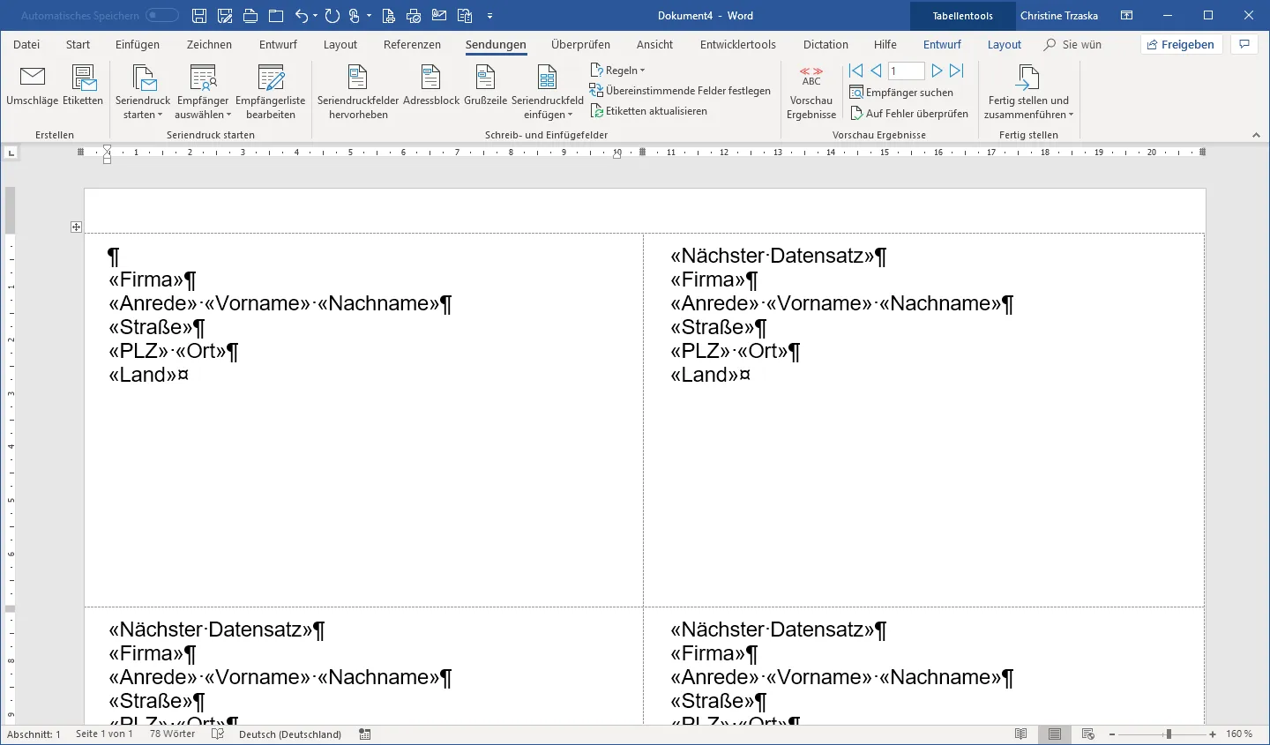Go to the next record arrow
The height and width of the screenshot is (745, 1270).
937,71
